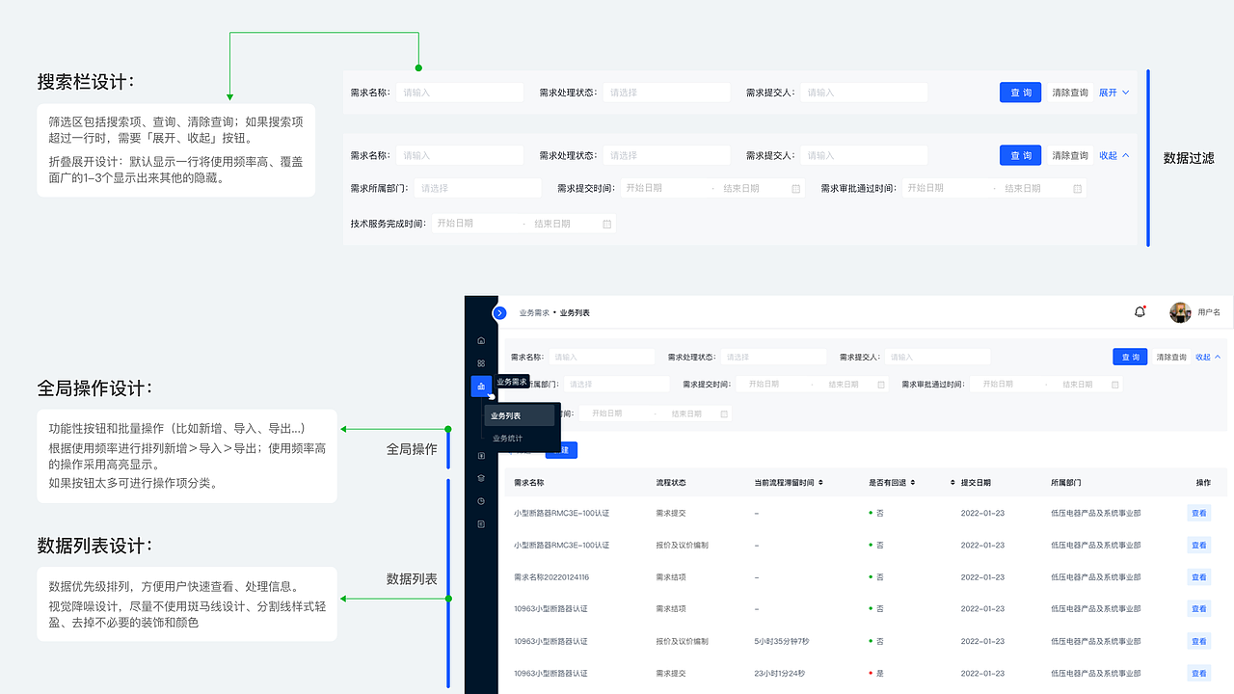Open 需求所属部门 dropdown in expanded example
This screenshot has width=1234, height=694.
point(478,189)
